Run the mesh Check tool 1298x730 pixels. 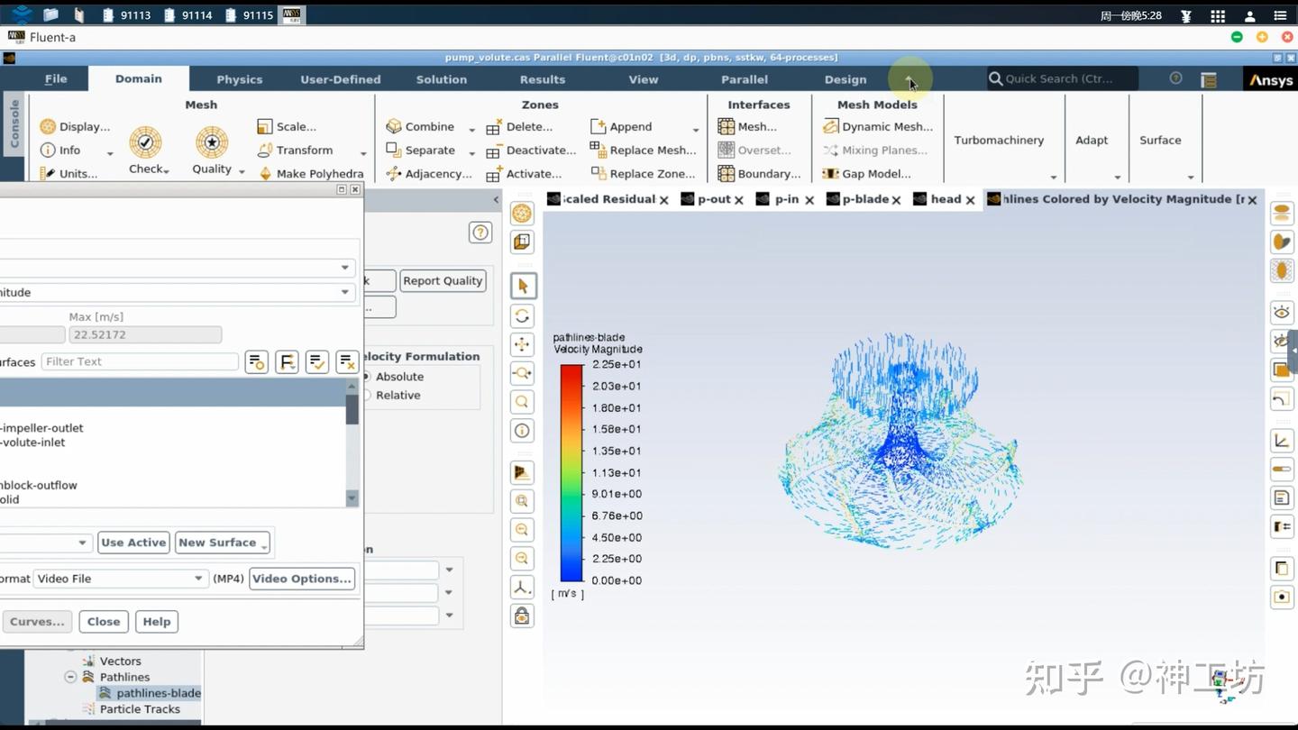click(146, 151)
